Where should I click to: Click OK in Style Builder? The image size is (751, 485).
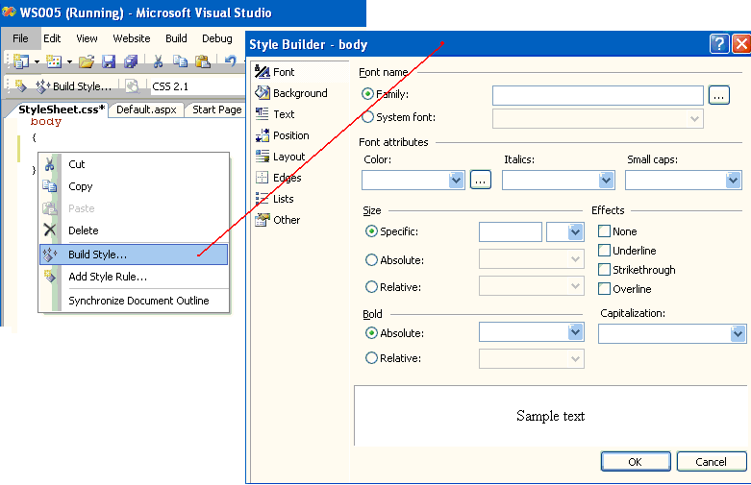[636, 462]
